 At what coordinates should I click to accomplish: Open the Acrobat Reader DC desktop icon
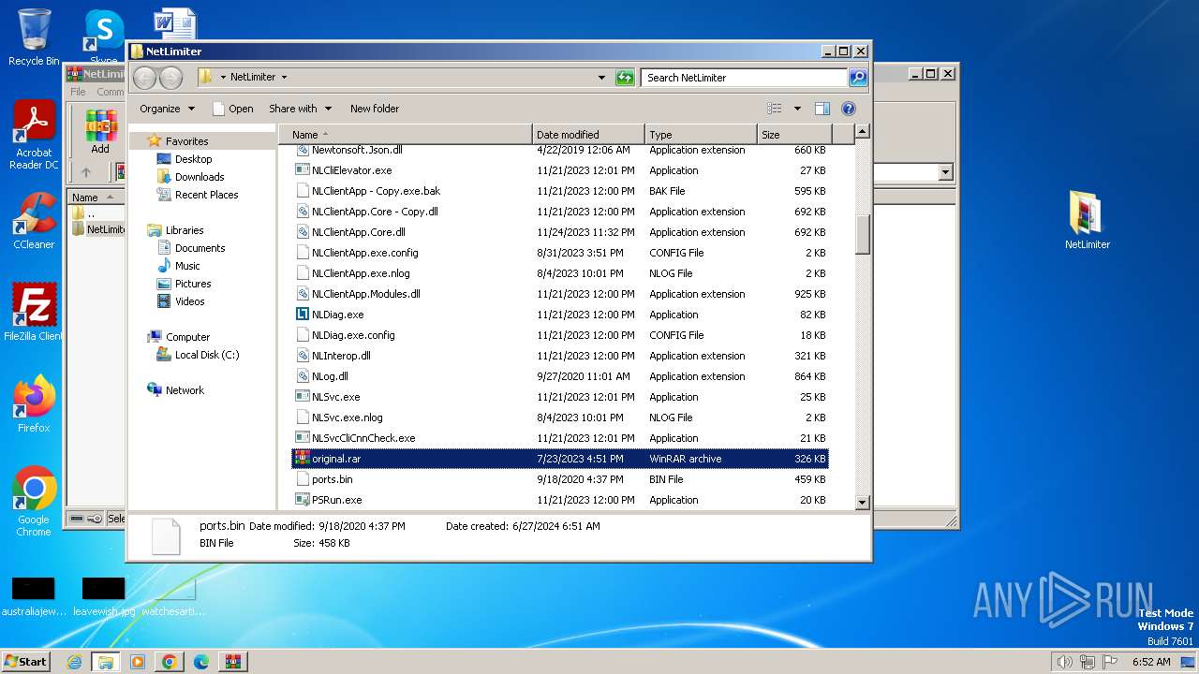coord(34,136)
